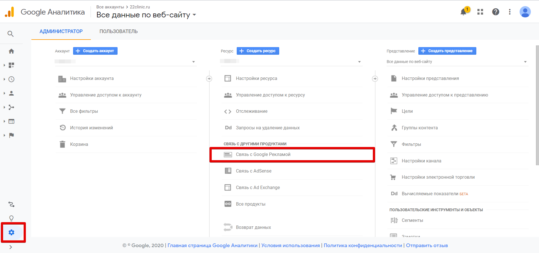Viewport: 539px width, 253px height.
Task: Open the Attribution icon in sidebar
Action: 11,204
